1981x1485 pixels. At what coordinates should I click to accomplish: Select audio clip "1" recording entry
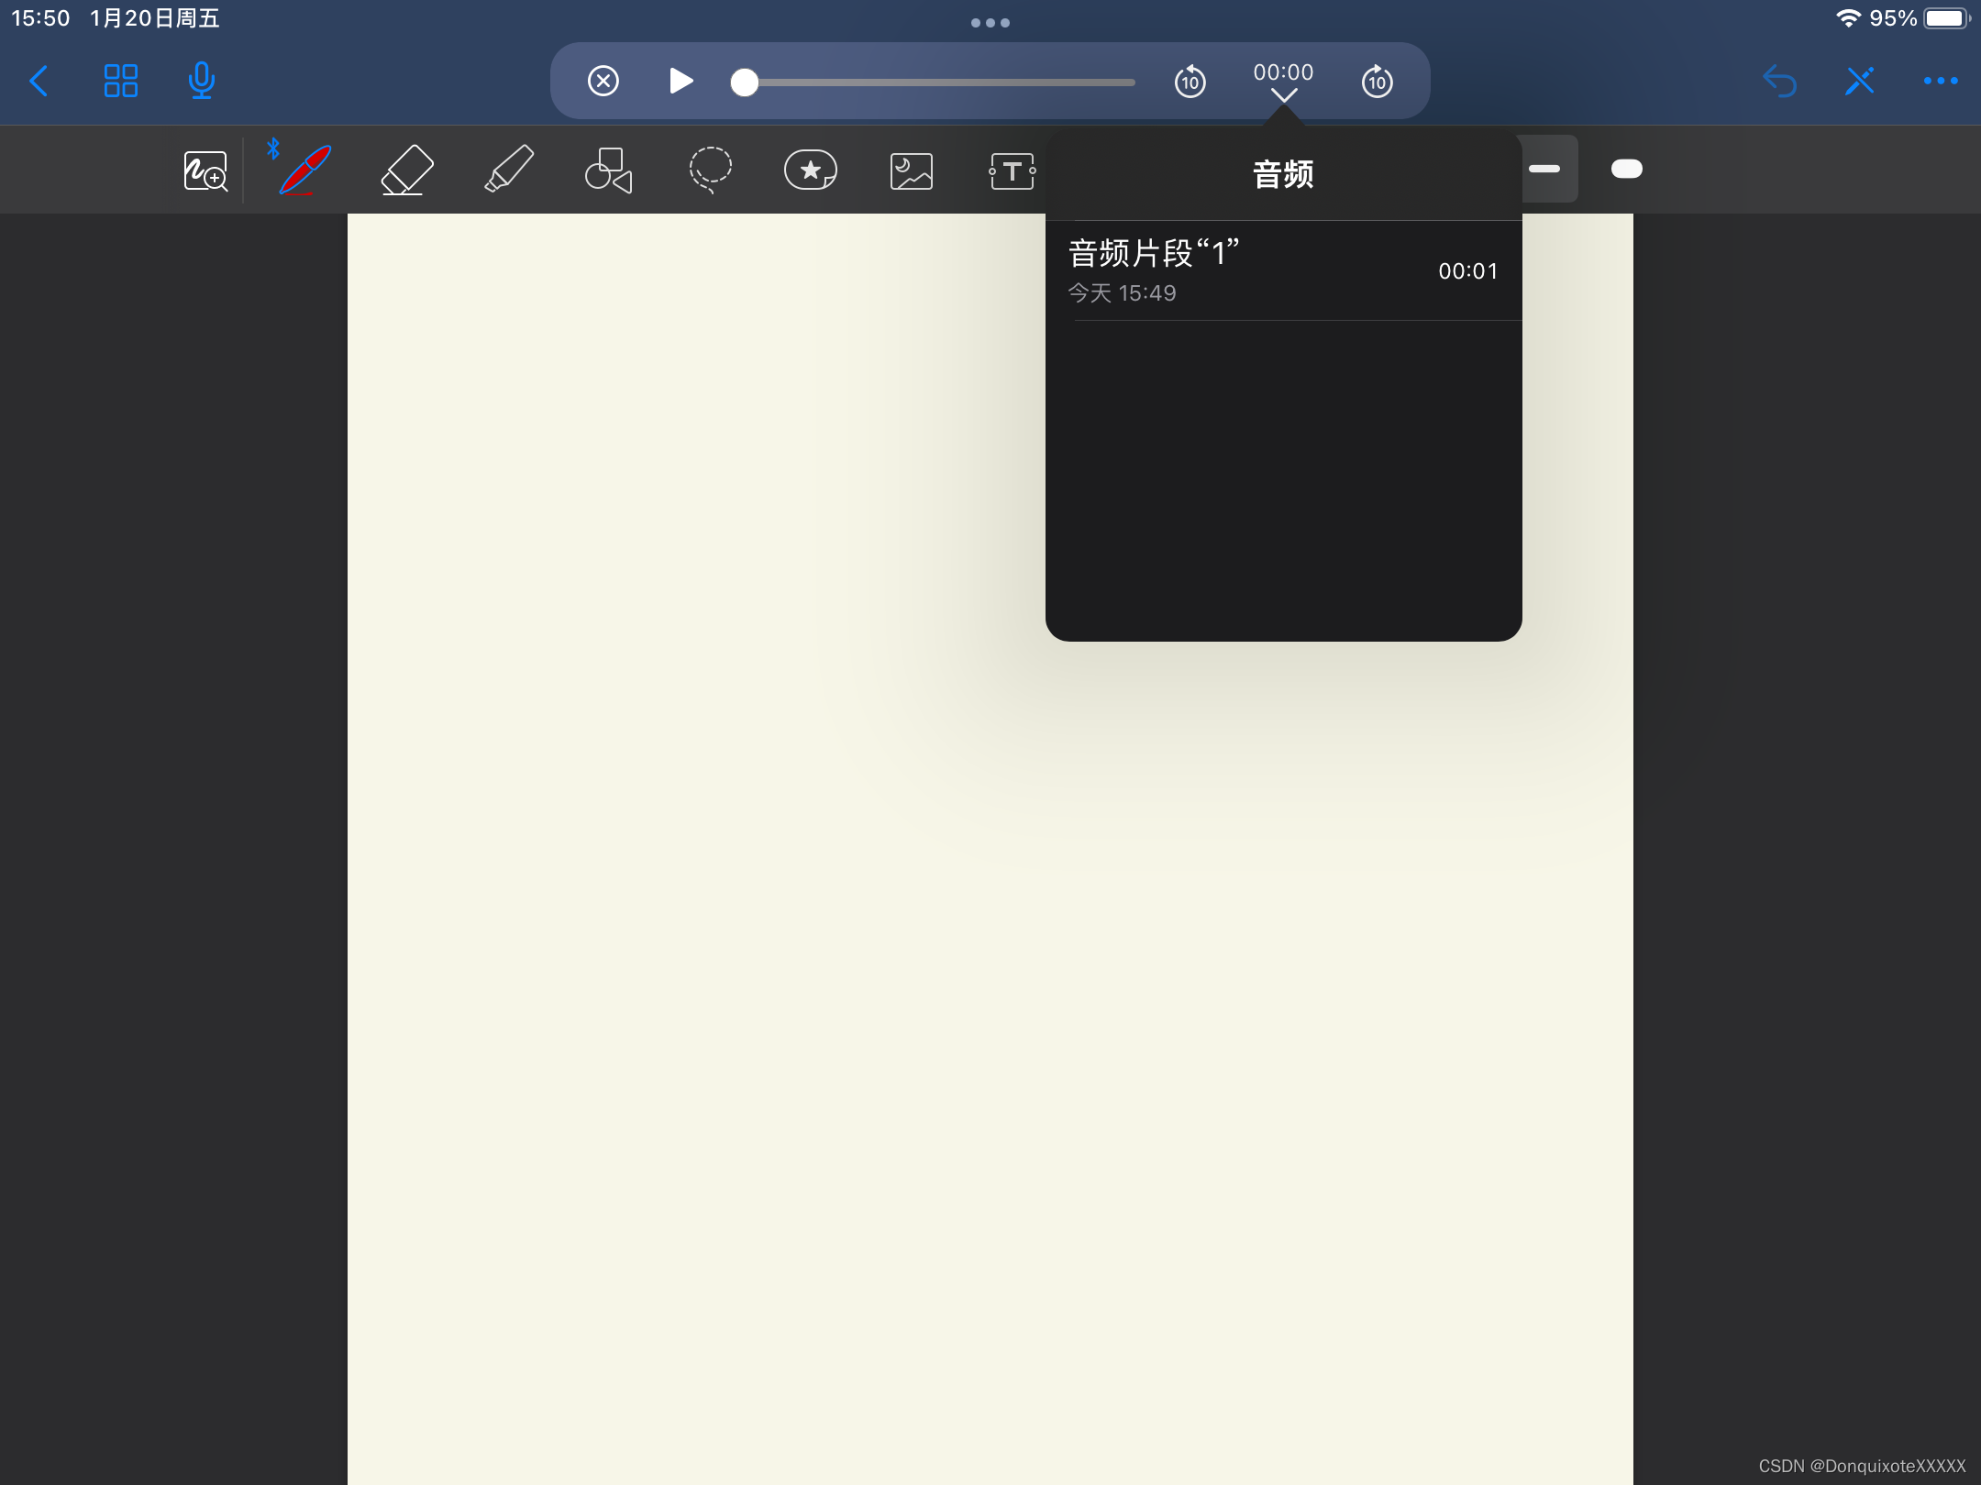(1282, 271)
